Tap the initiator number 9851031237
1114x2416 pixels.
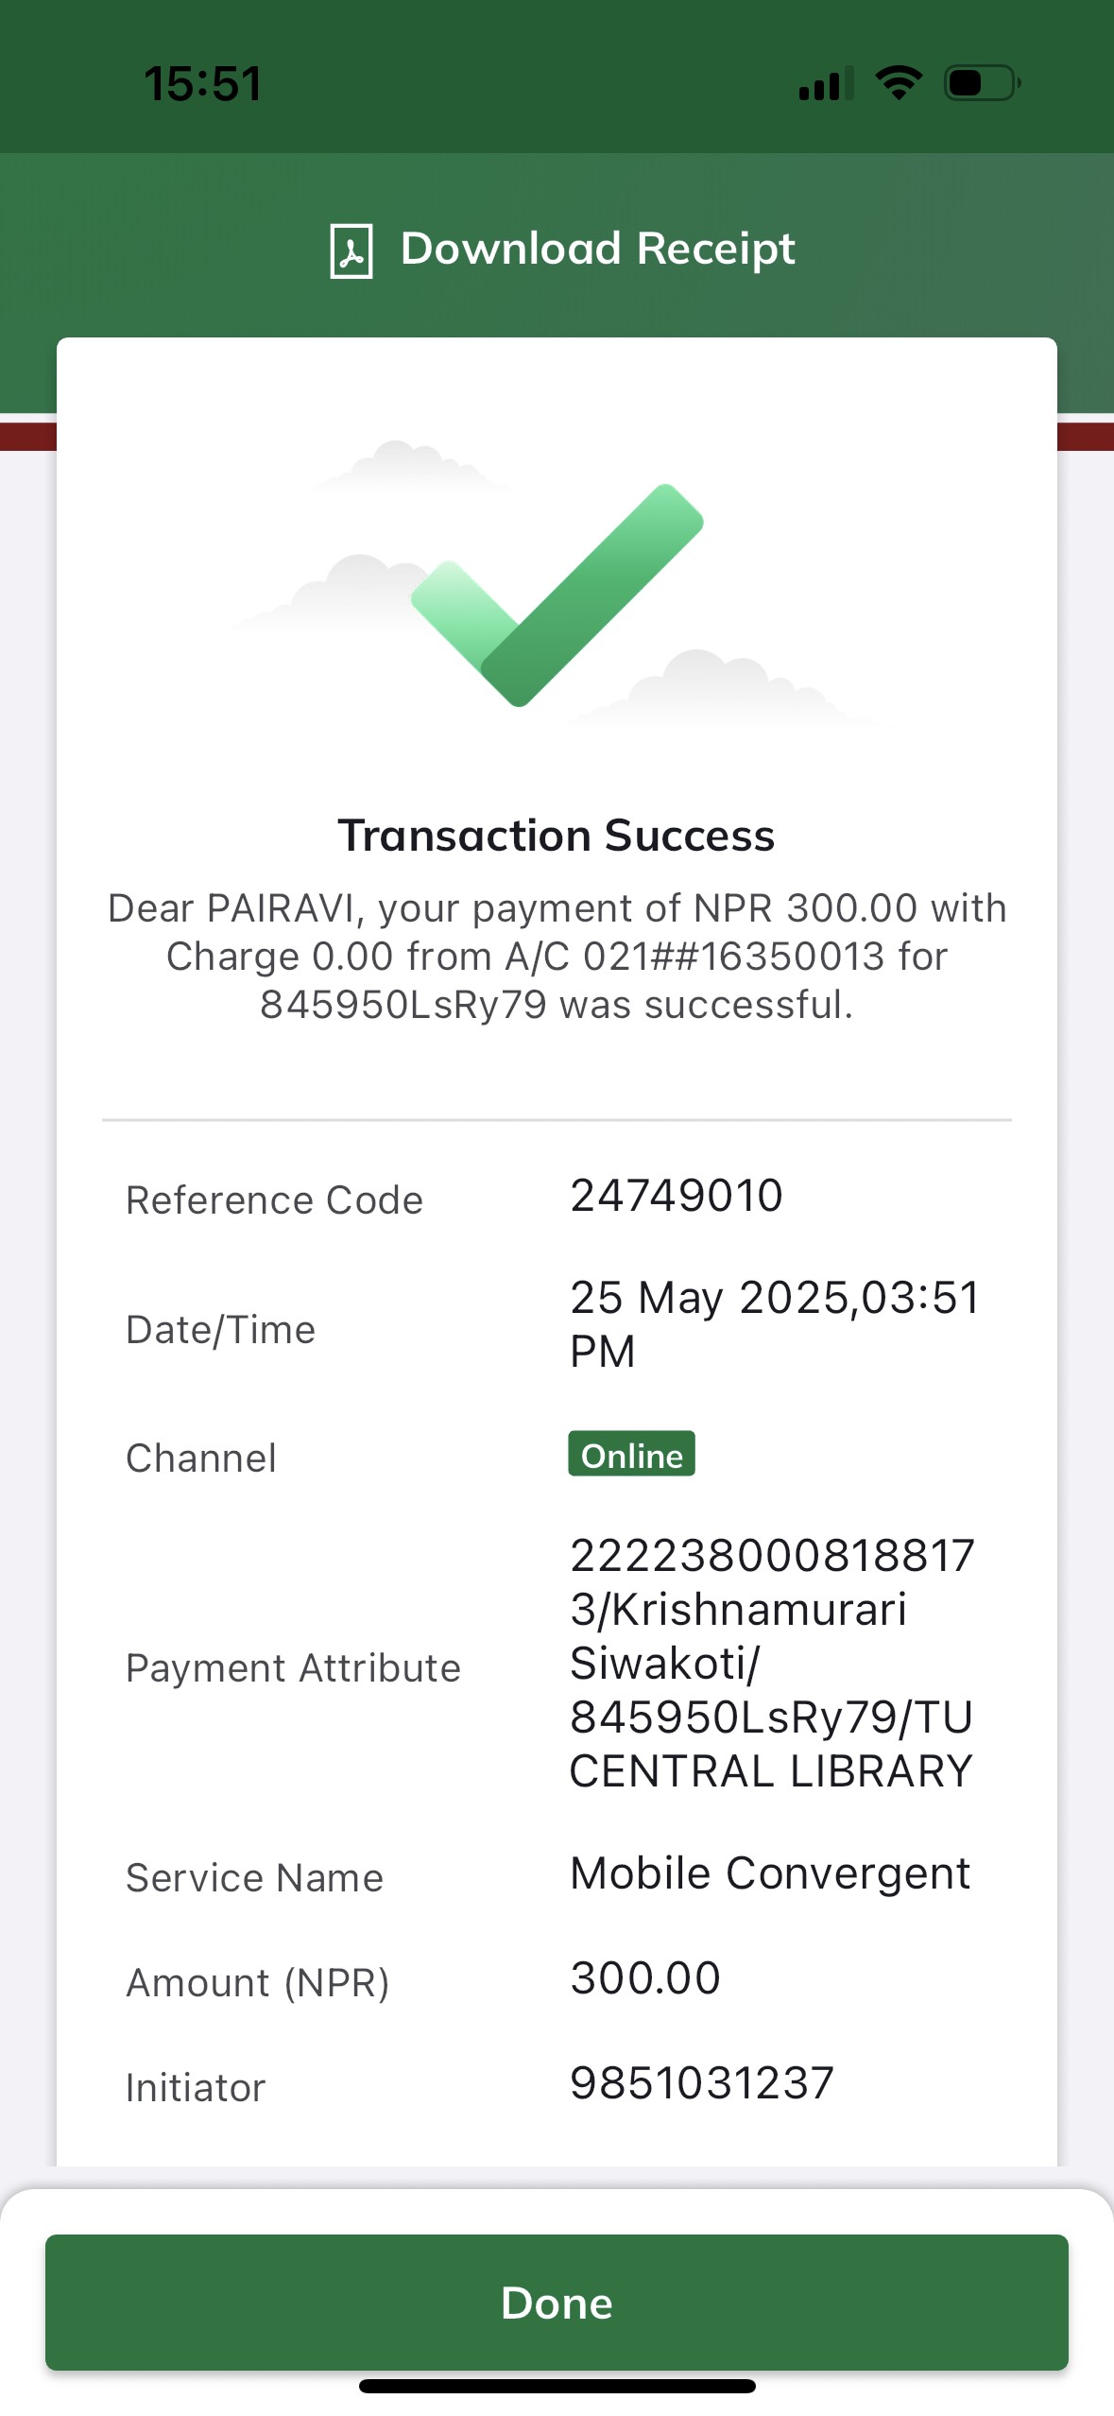pyautogui.click(x=702, y=2083)
